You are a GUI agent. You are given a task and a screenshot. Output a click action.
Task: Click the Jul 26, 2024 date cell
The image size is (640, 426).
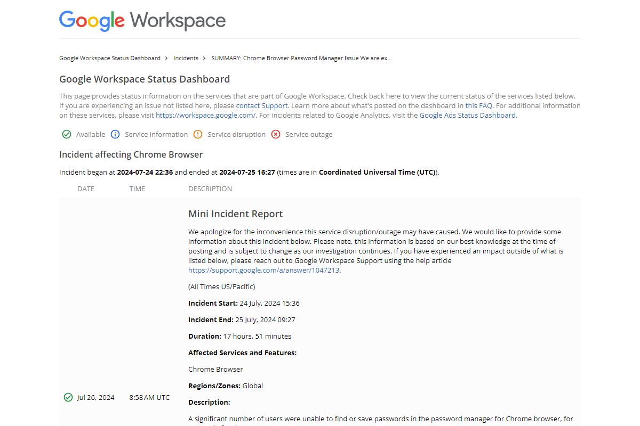tap(95, 397)
